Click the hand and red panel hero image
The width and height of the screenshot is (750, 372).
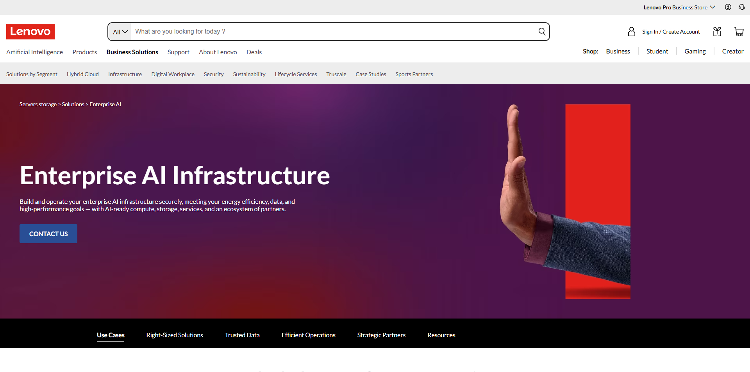click(x=566, y=201)
